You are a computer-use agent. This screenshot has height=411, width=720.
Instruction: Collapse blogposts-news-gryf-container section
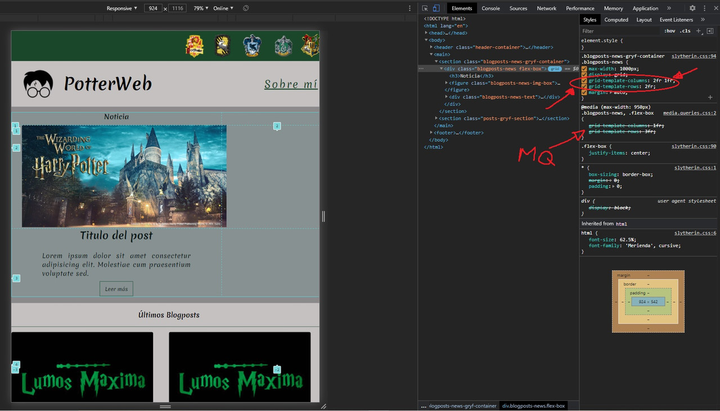pos(436,61)
